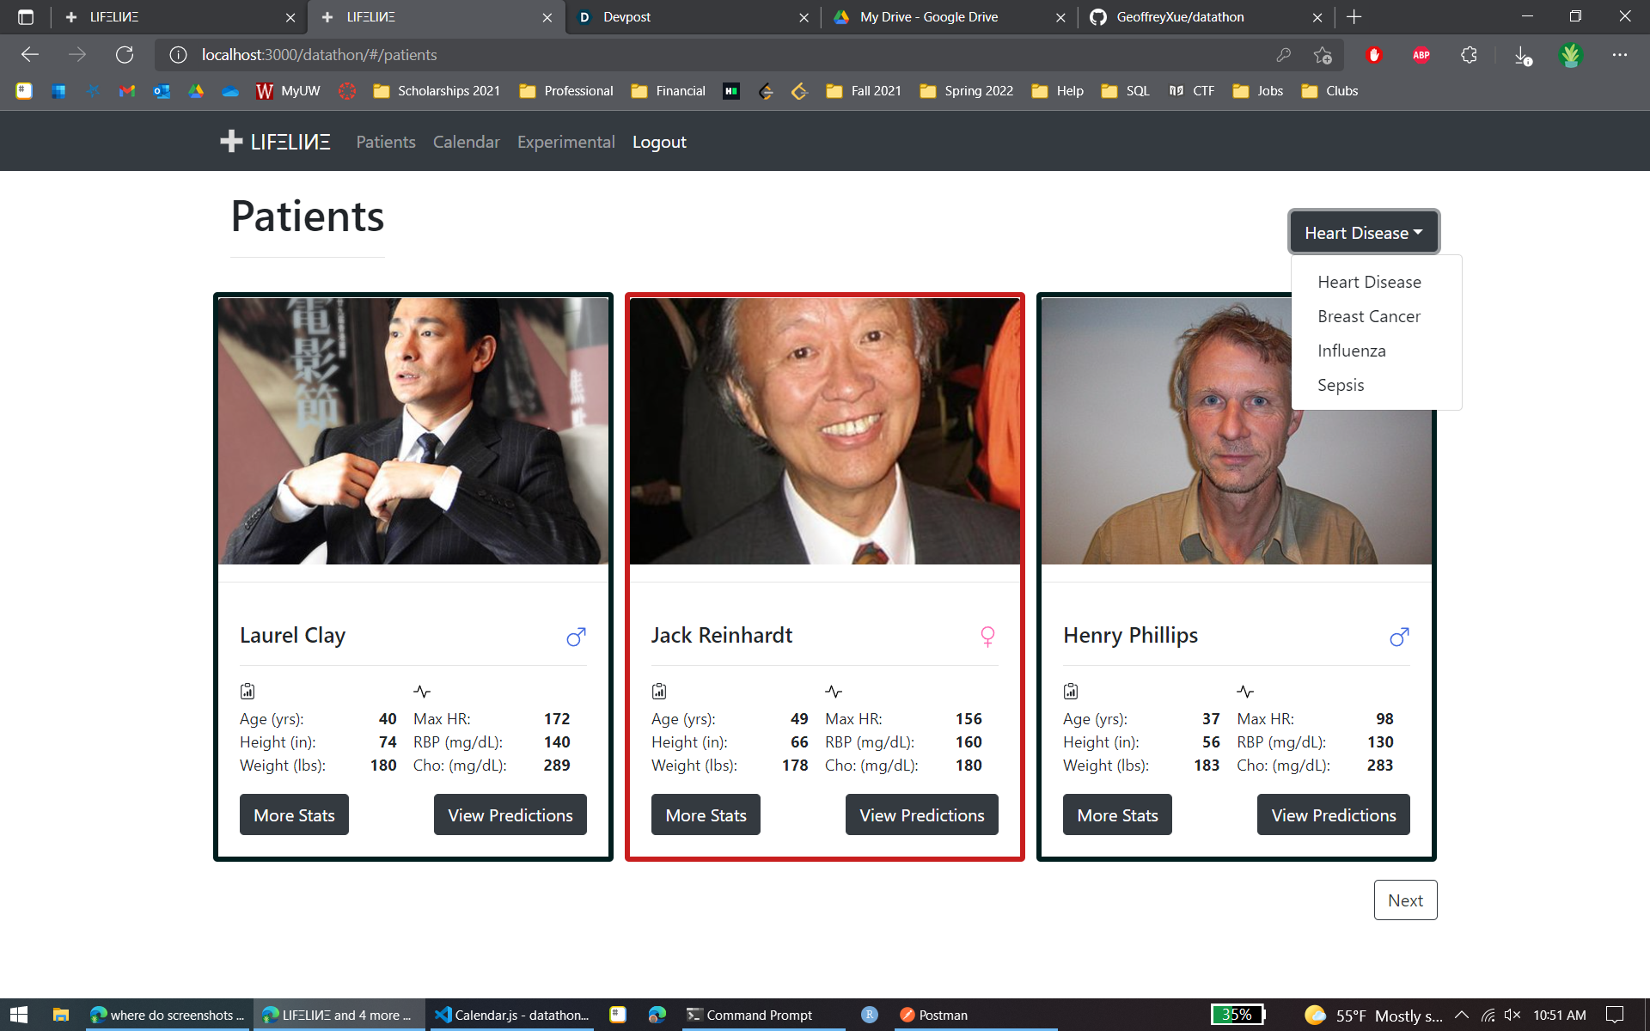This screenshot has width=1650, height=1031.
Task: Click browser refresh icon
Action: tap(125, 55)
